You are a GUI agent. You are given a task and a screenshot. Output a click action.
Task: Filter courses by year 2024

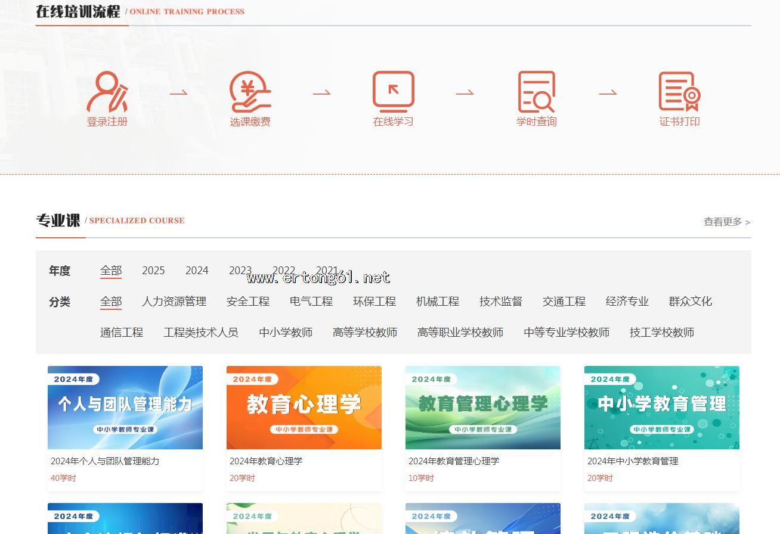197,271
